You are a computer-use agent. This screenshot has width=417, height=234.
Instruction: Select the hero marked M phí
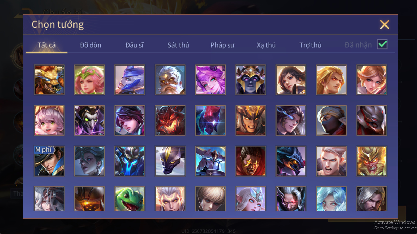(x=49, y=161)
